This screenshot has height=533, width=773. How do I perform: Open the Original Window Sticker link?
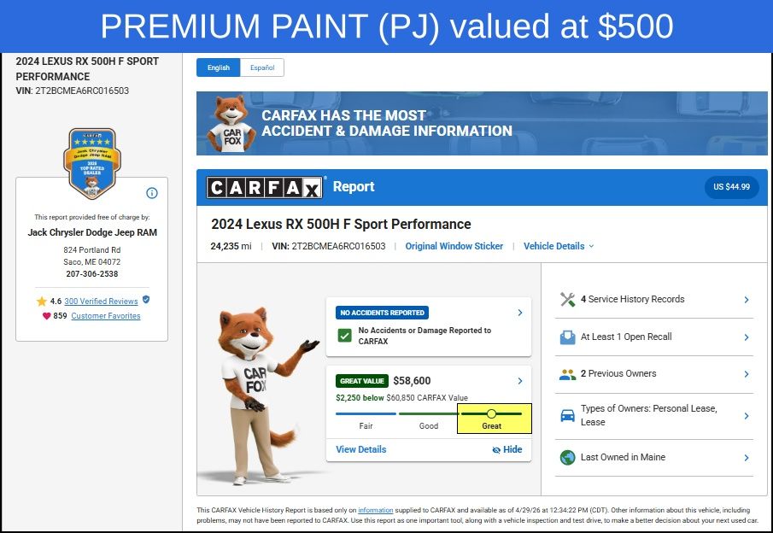454,246
